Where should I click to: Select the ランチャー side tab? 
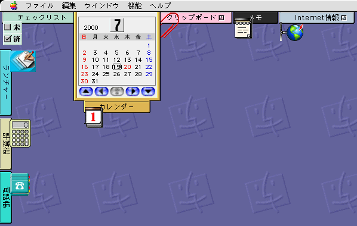tap(6, 83)
